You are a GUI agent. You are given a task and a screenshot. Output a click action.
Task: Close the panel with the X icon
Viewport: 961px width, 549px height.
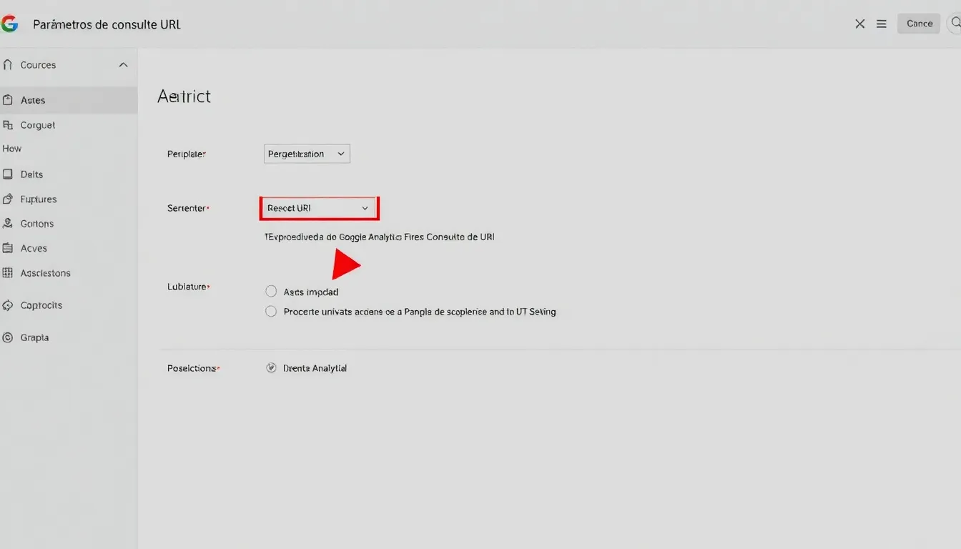click(x=860, y=24)
